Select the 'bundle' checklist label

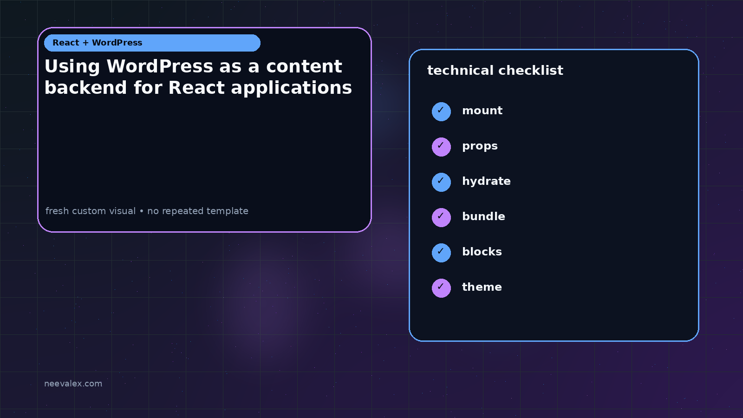(x=483, y=216)
